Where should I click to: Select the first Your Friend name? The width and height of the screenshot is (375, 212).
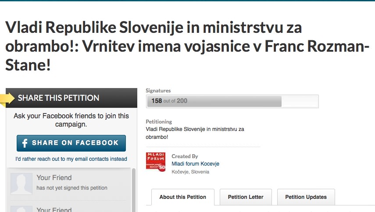click(x=54, y=177)
